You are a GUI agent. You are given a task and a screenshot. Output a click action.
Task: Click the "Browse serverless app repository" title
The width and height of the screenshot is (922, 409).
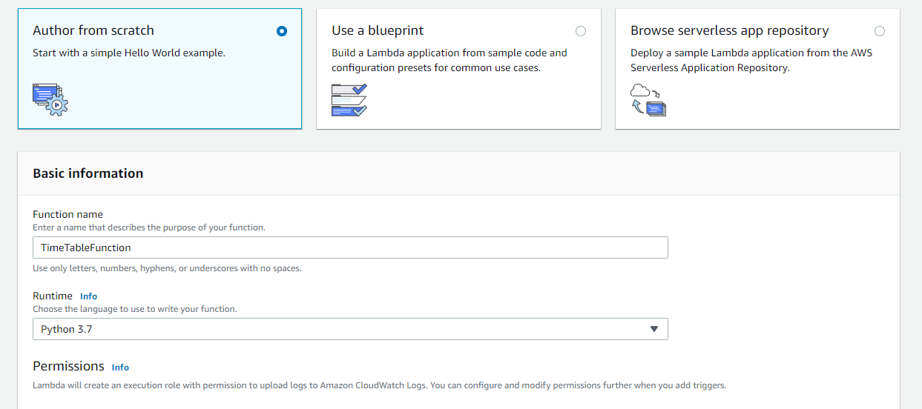coord(729,30)
